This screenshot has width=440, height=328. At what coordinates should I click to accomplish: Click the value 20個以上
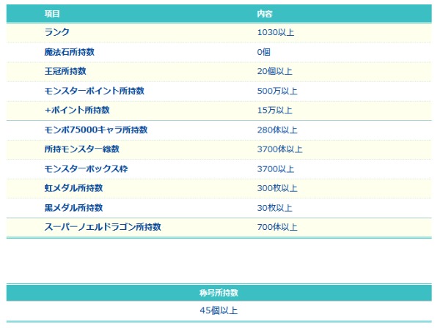point(275,71)
